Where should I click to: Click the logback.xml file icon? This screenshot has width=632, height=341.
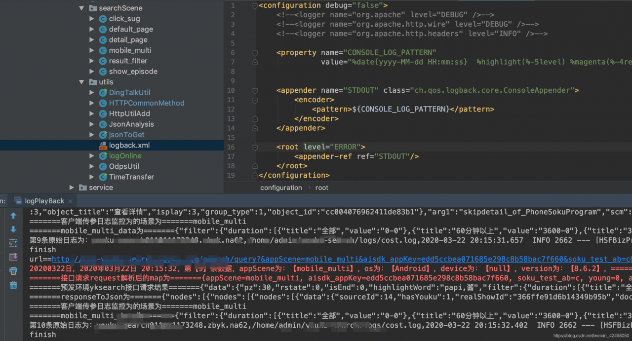(x=103, y=145)
